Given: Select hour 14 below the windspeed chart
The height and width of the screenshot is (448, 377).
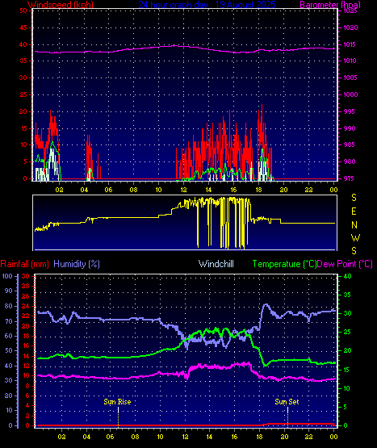Looking at the screenshot, I should (x=208, y=190).
